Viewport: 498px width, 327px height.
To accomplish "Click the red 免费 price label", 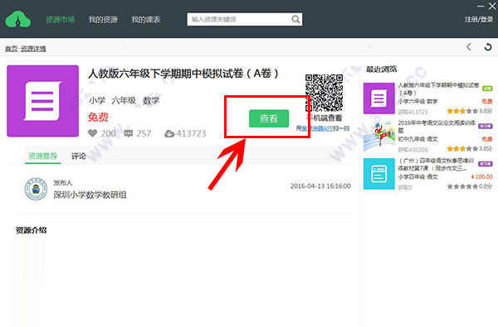I will tap(98, 118).
